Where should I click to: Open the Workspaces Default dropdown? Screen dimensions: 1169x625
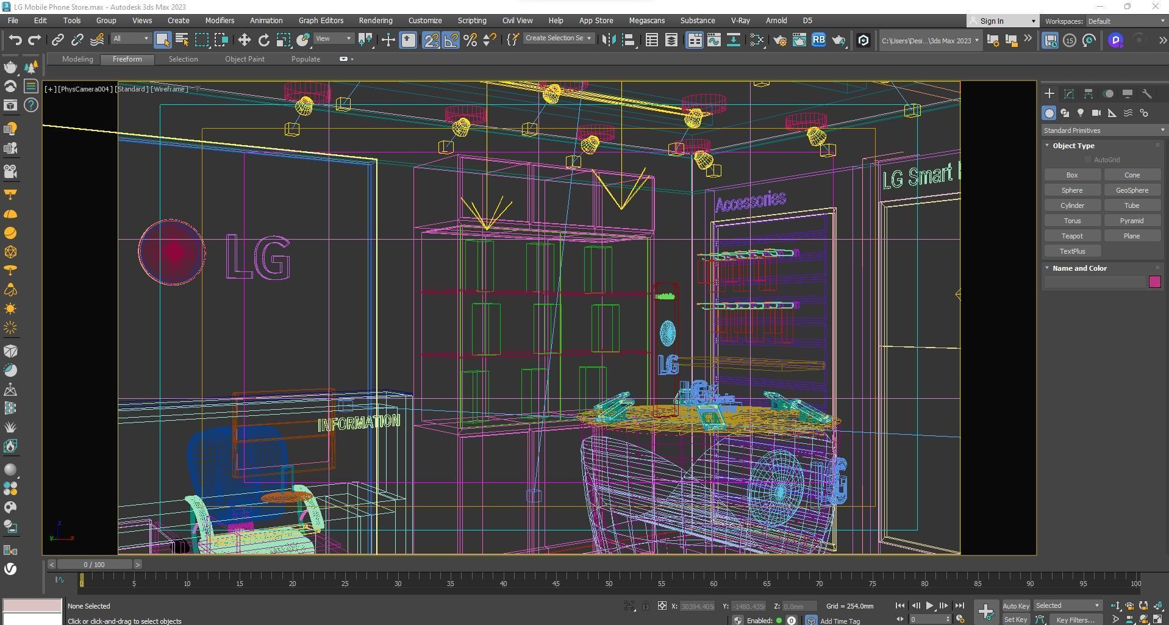click(1126, 21)
